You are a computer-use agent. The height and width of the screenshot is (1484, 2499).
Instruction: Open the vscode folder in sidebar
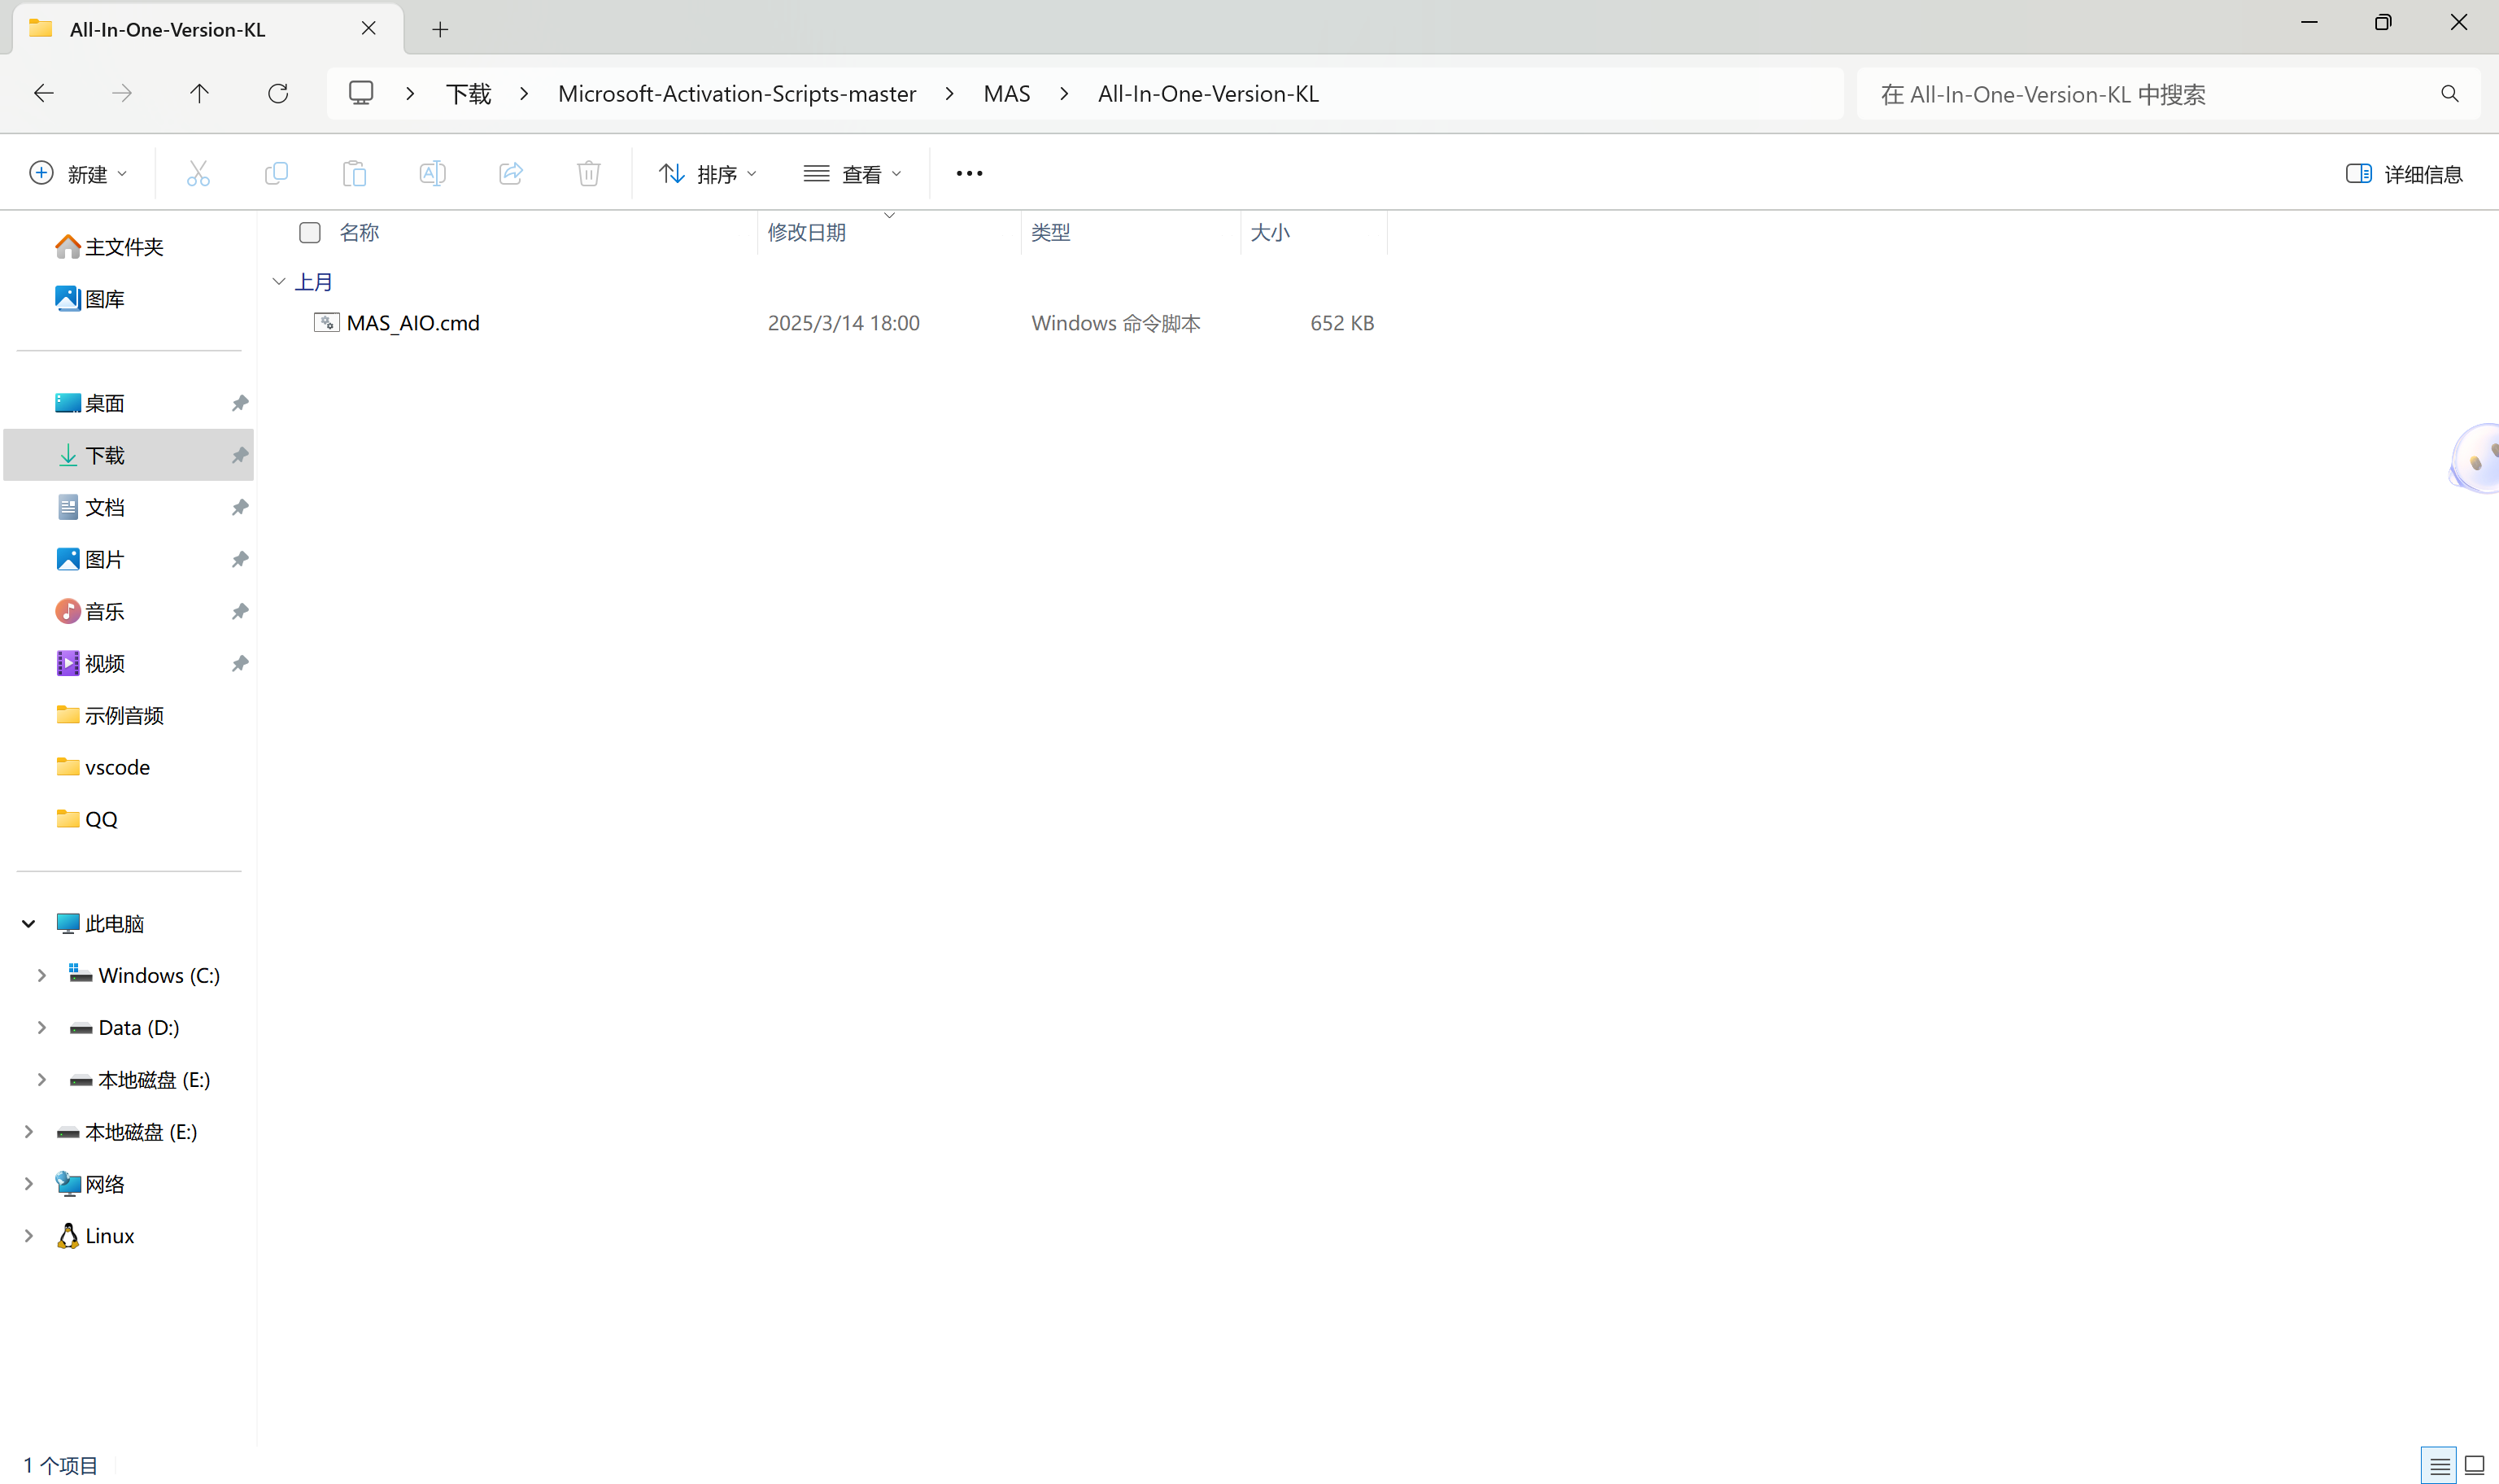click(103, 767)
